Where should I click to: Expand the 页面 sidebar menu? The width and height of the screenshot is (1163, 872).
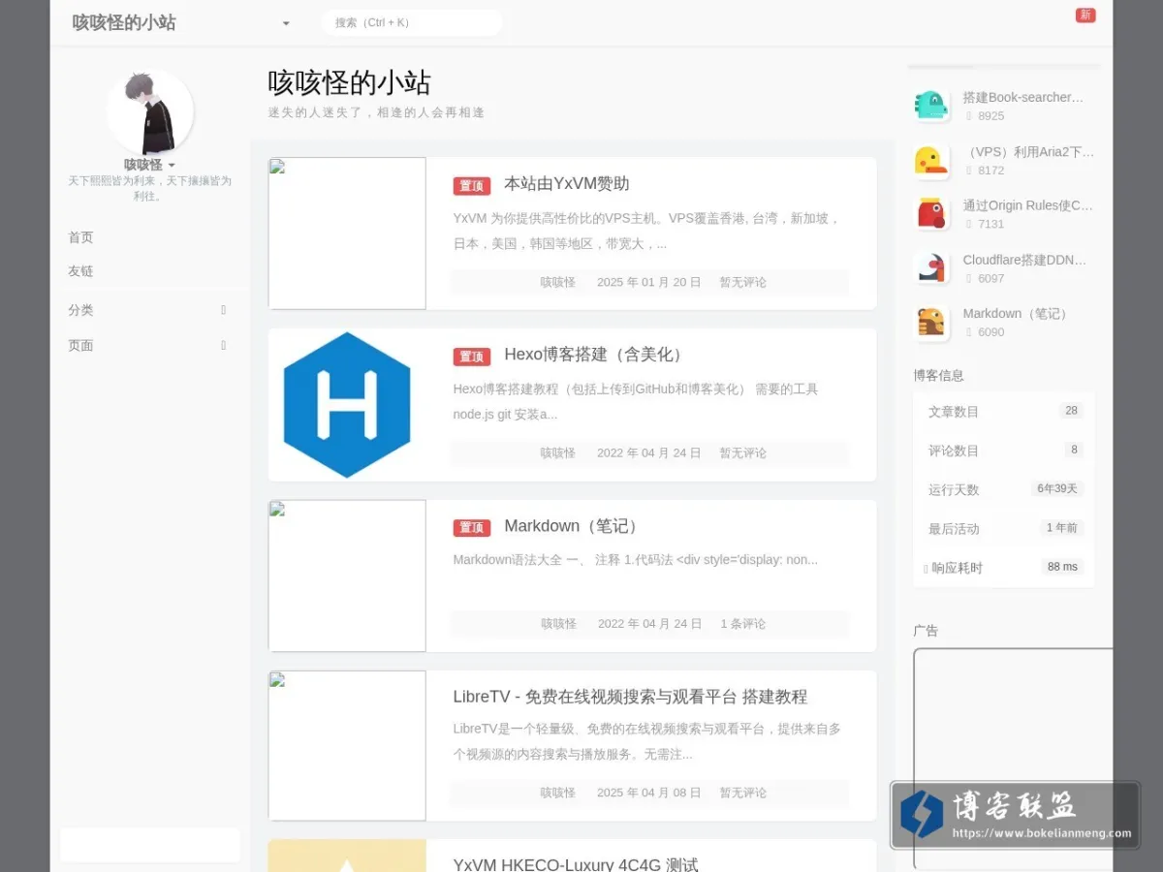150,345
